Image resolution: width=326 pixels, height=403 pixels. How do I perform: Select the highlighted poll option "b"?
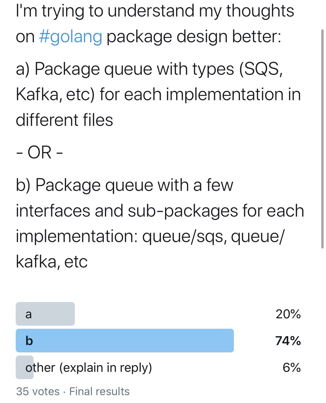tap(124, 341)
